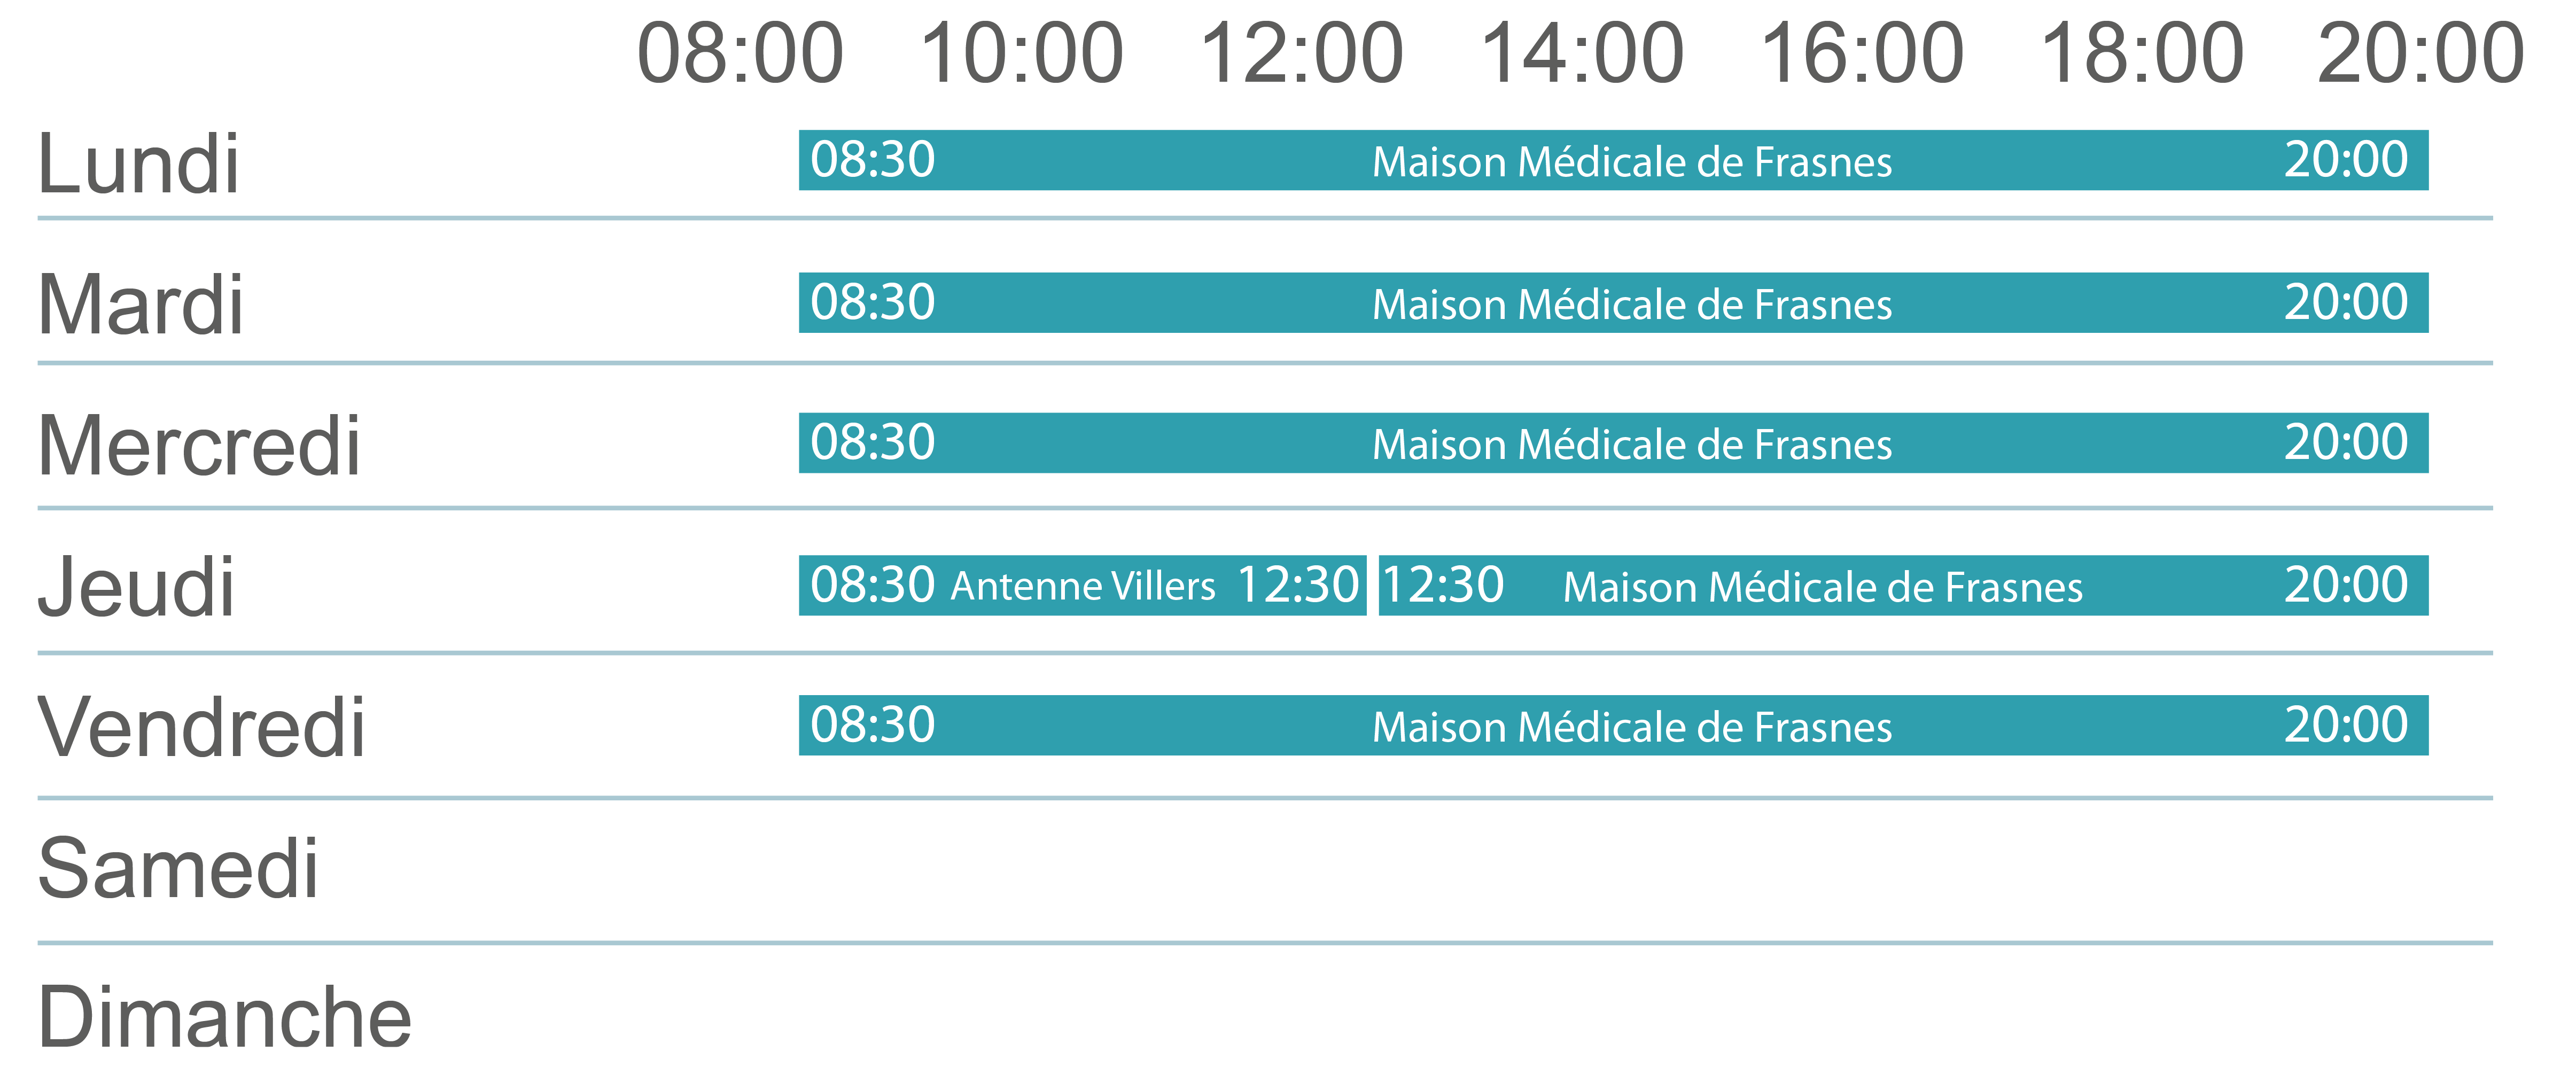The image size is (2576, 1075).
Task: Click the Samedi day label
Action: pyautogui.click(x=178, y=868)
